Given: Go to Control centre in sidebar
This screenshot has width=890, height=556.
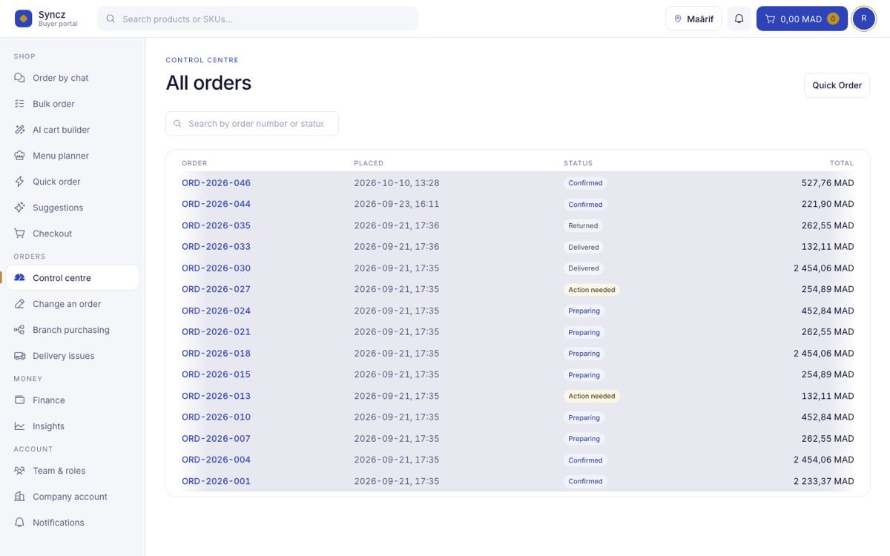Looking at the screenshot, I should [x=73, y=278].
